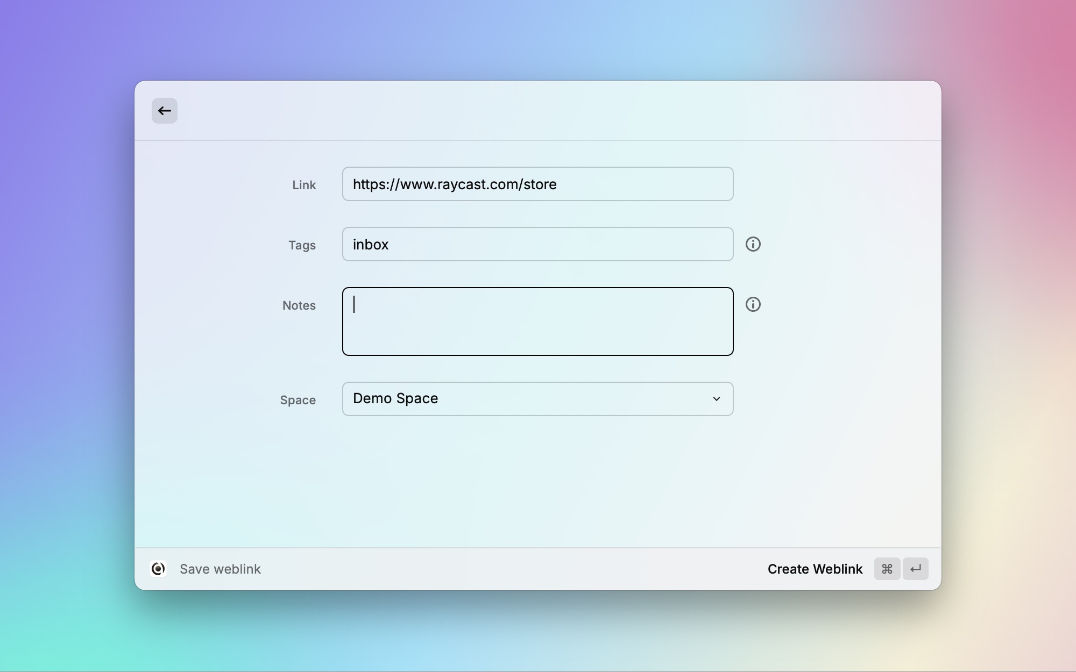Image resolution: width=1076 pixels, height=672 pixels.
Task: Expand the Space dropdown chevron
Action: click(716, 399)
